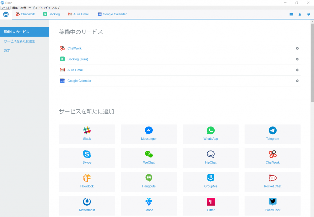Open the ウィンドウ menu
Image resolution: width=314 pixels, height=217 pixels.
point(45,8)
